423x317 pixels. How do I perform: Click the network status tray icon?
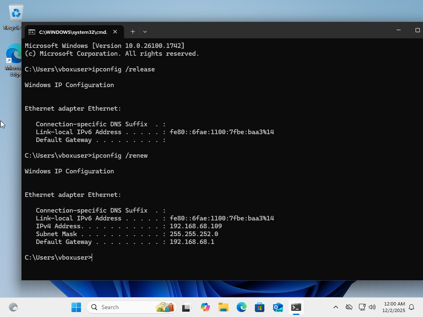tap(362, 307)
